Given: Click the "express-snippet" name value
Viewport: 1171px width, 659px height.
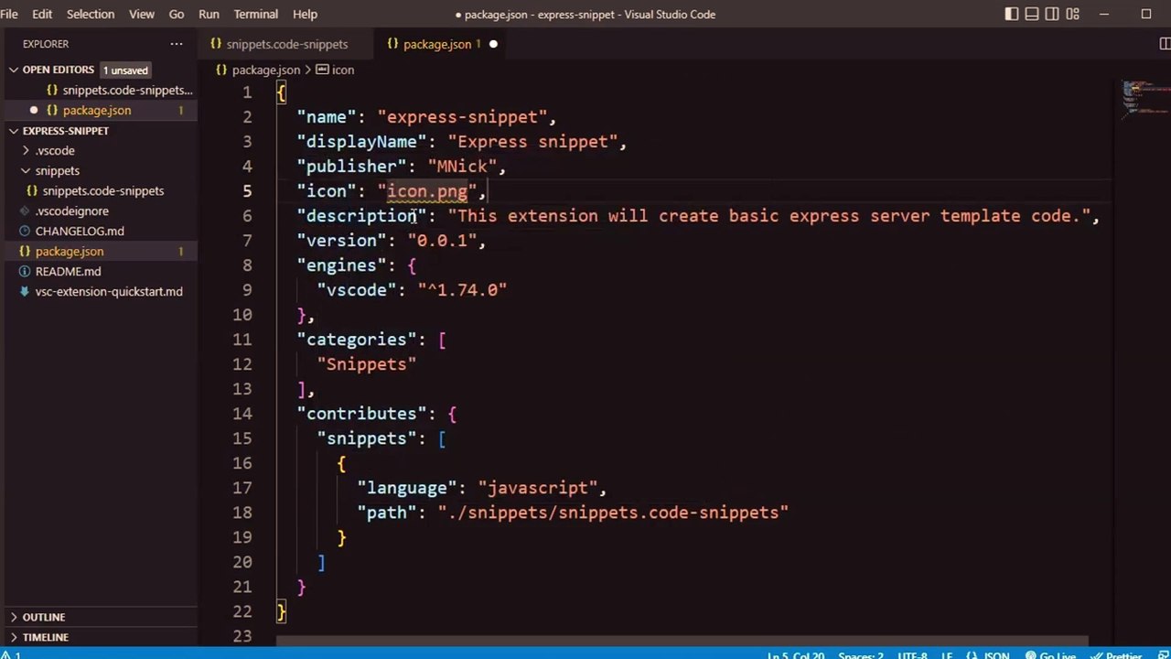Looking at the screenshot, I should click(x=462, y=117).
